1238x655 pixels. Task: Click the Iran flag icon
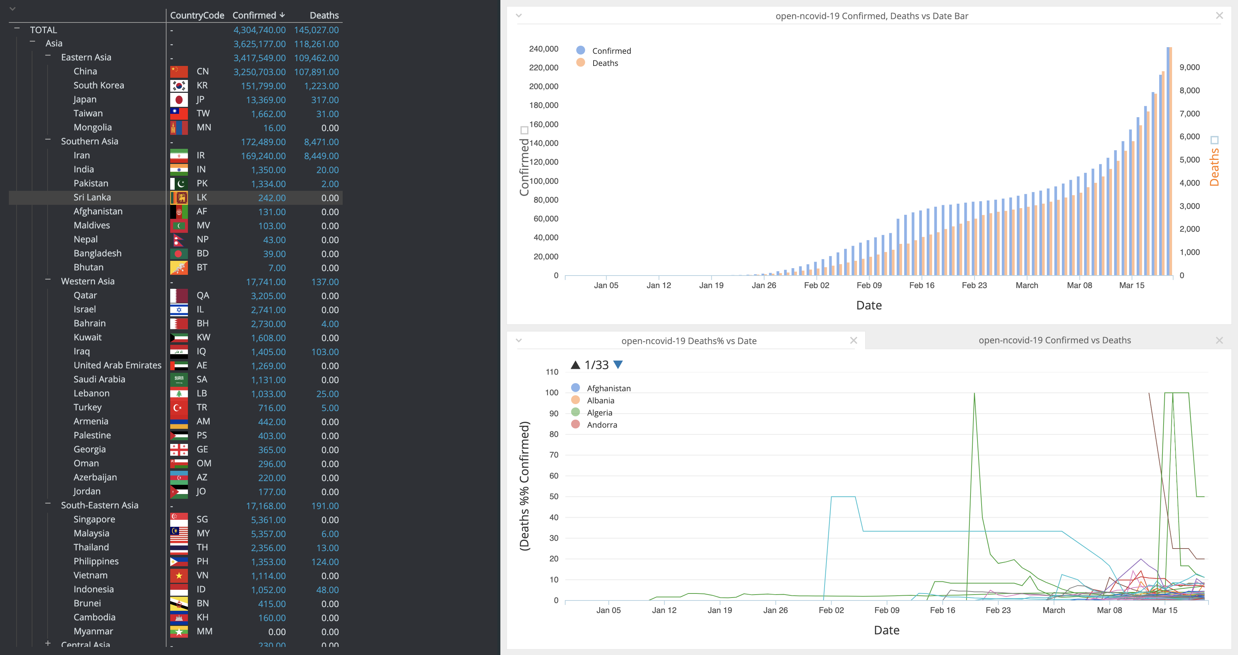coord(179,156)
